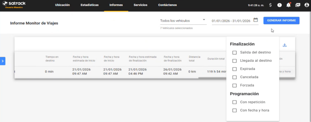311x122 pixels.
Task: Click the 26/01/2026 09:42 AM cell
Action: pos(173,71)
